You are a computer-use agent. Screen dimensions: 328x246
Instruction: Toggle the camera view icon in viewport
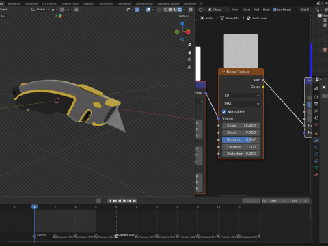189,59
